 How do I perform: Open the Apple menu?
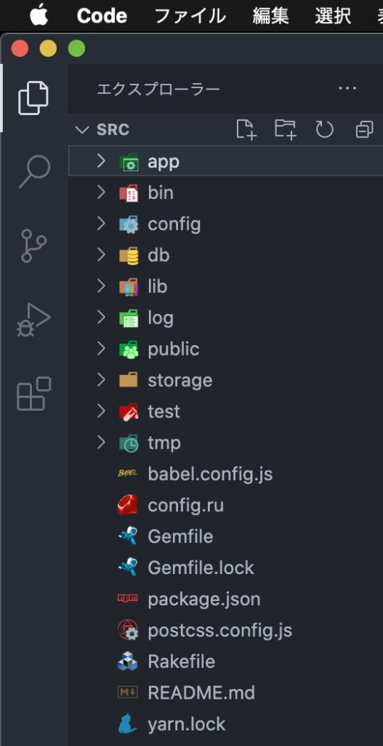pyautogui.click(x=39, y=15)
